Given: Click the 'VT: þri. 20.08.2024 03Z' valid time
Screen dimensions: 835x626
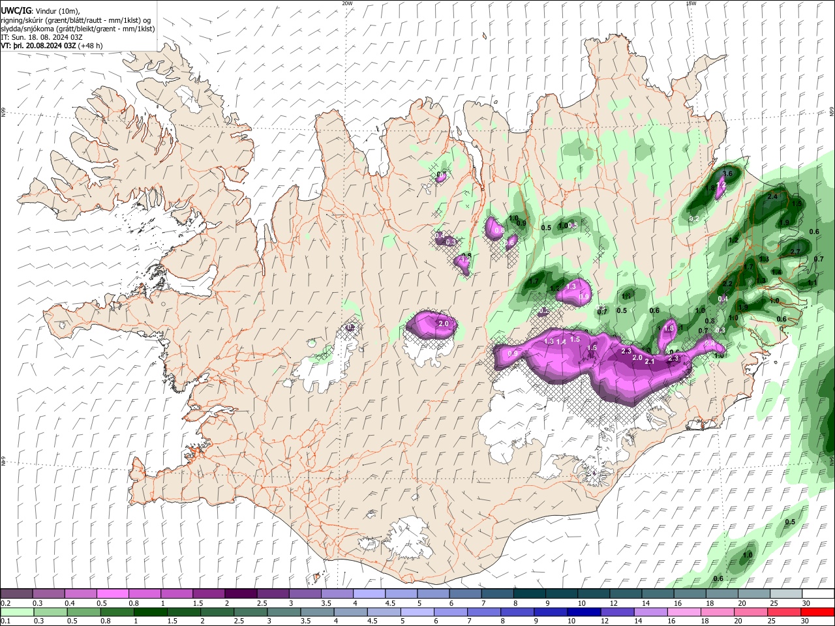Looking at the screenshot, I should (x=38, y=46).
